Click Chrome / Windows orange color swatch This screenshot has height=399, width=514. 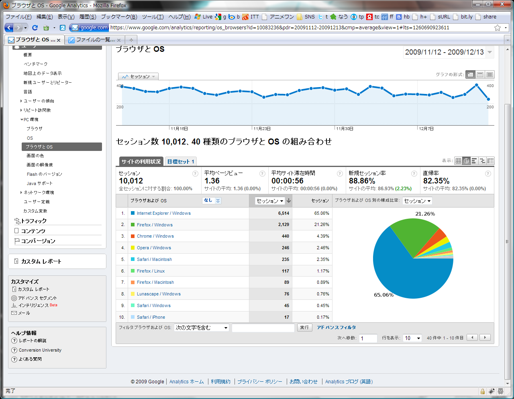coord(133,236)
